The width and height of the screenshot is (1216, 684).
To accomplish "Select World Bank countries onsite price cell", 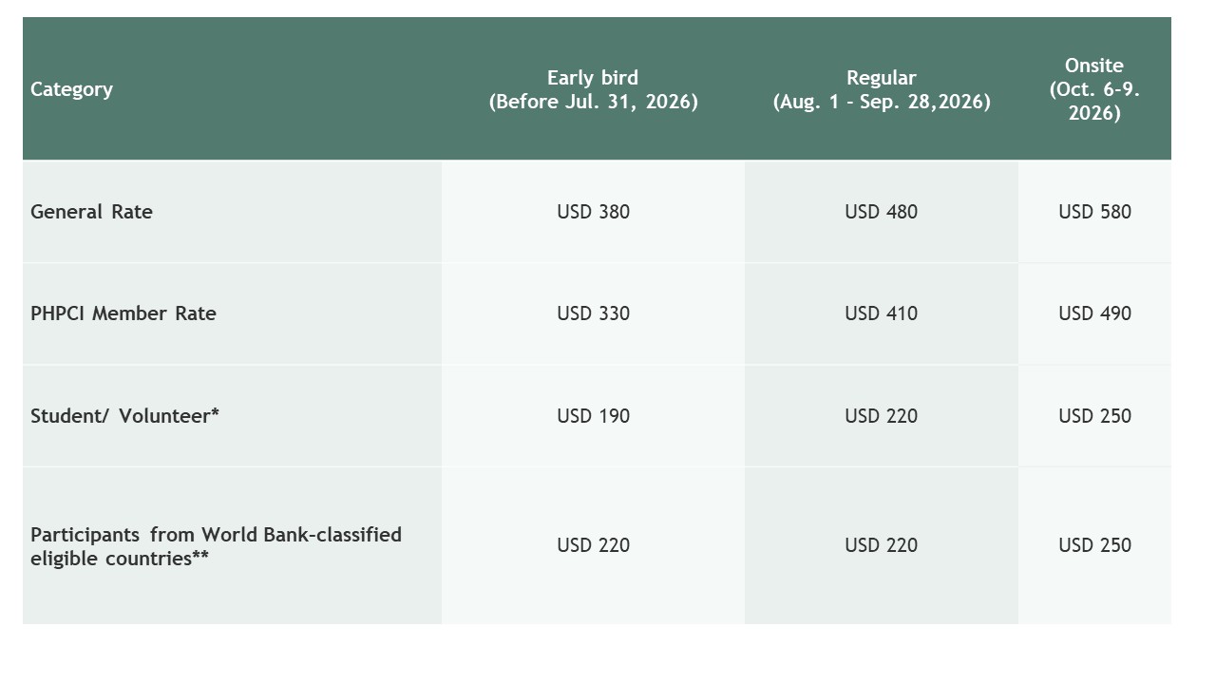I will pos(1094,545).
